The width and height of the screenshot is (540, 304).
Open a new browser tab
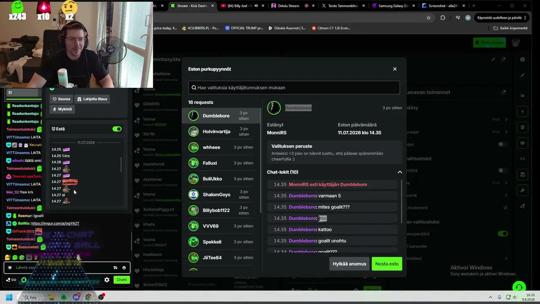point(474,6)
